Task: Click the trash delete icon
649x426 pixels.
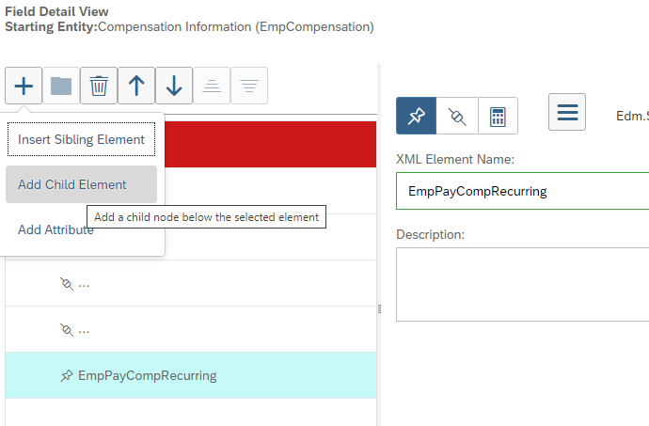Action: click(x=99, y=86)
